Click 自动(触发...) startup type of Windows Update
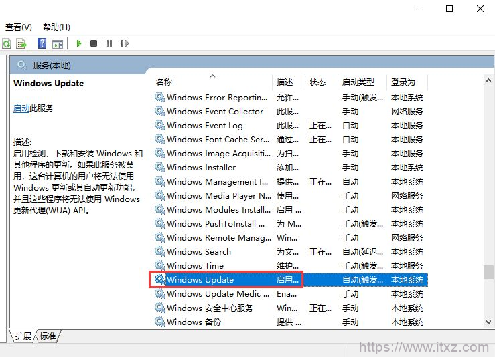Image resolution: width=495 pixels, height=357 pixels. coord(363,280)
